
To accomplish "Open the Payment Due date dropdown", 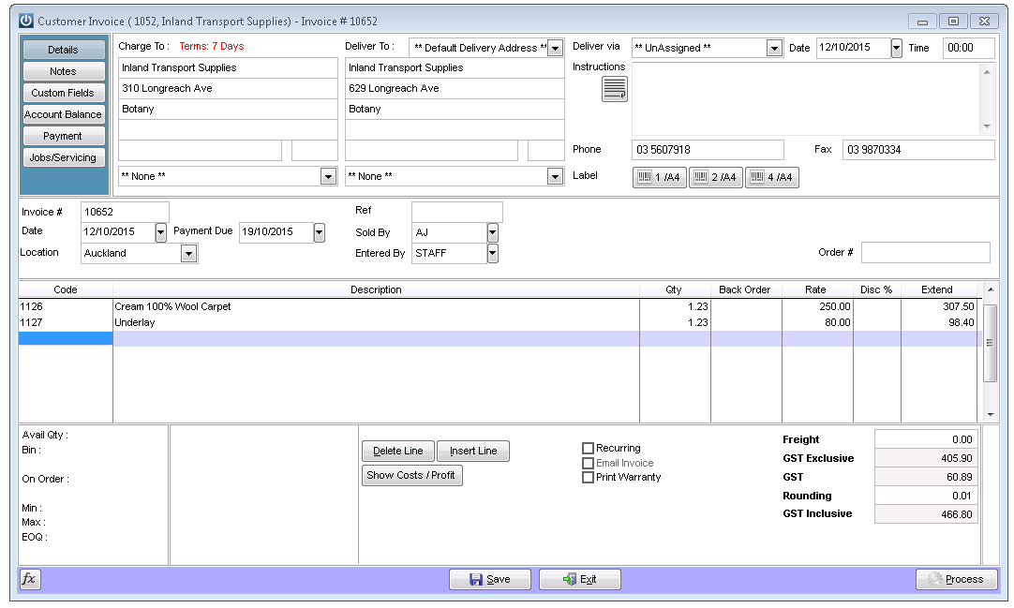I will [320, 232].
